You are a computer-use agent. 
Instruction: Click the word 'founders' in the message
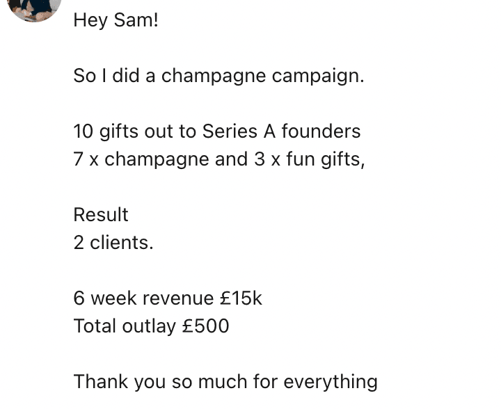321,131
